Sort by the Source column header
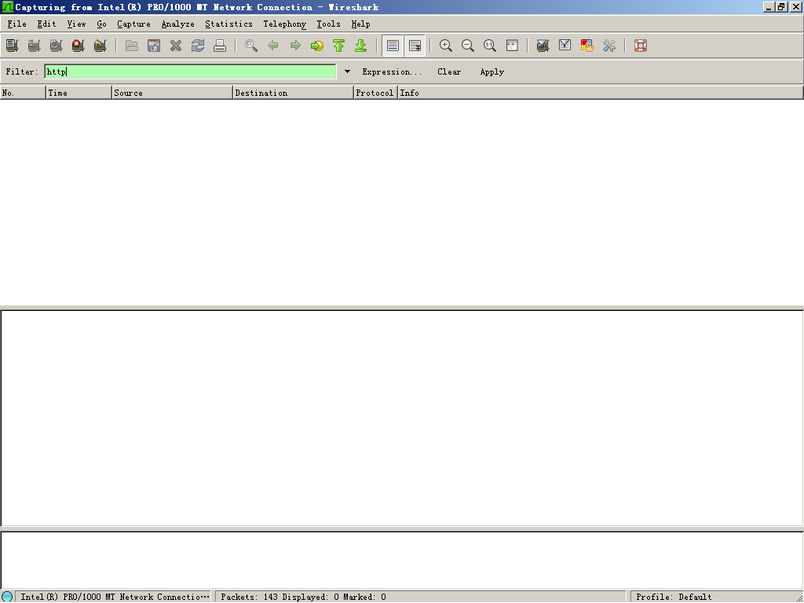The width and height of the screenshot is (804, 603). [172, 93]
